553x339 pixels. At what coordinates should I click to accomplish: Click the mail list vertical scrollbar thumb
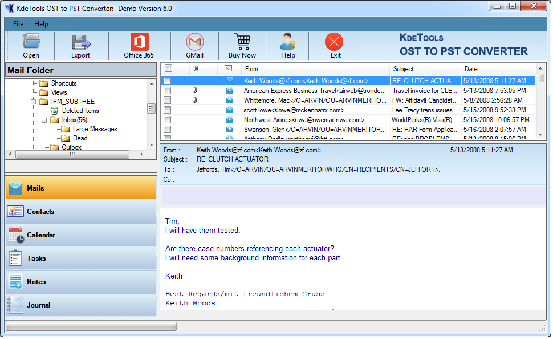[x=540, y=78]
